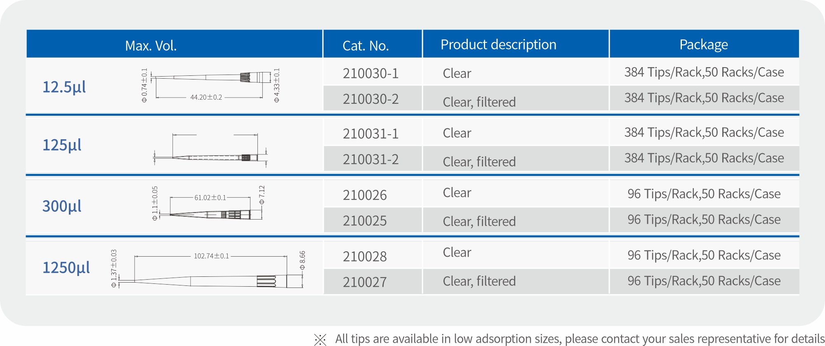
Task: Click the Package column header
Action: click(x=703, y=44)
